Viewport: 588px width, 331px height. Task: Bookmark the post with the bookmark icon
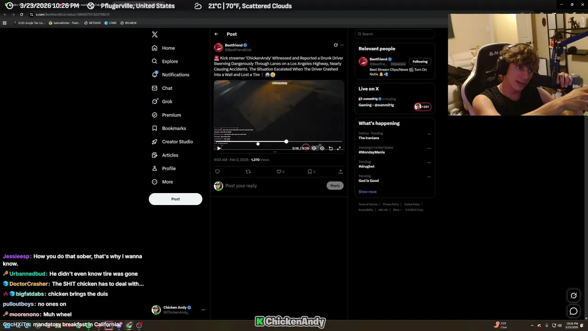[x=310, y=171]
